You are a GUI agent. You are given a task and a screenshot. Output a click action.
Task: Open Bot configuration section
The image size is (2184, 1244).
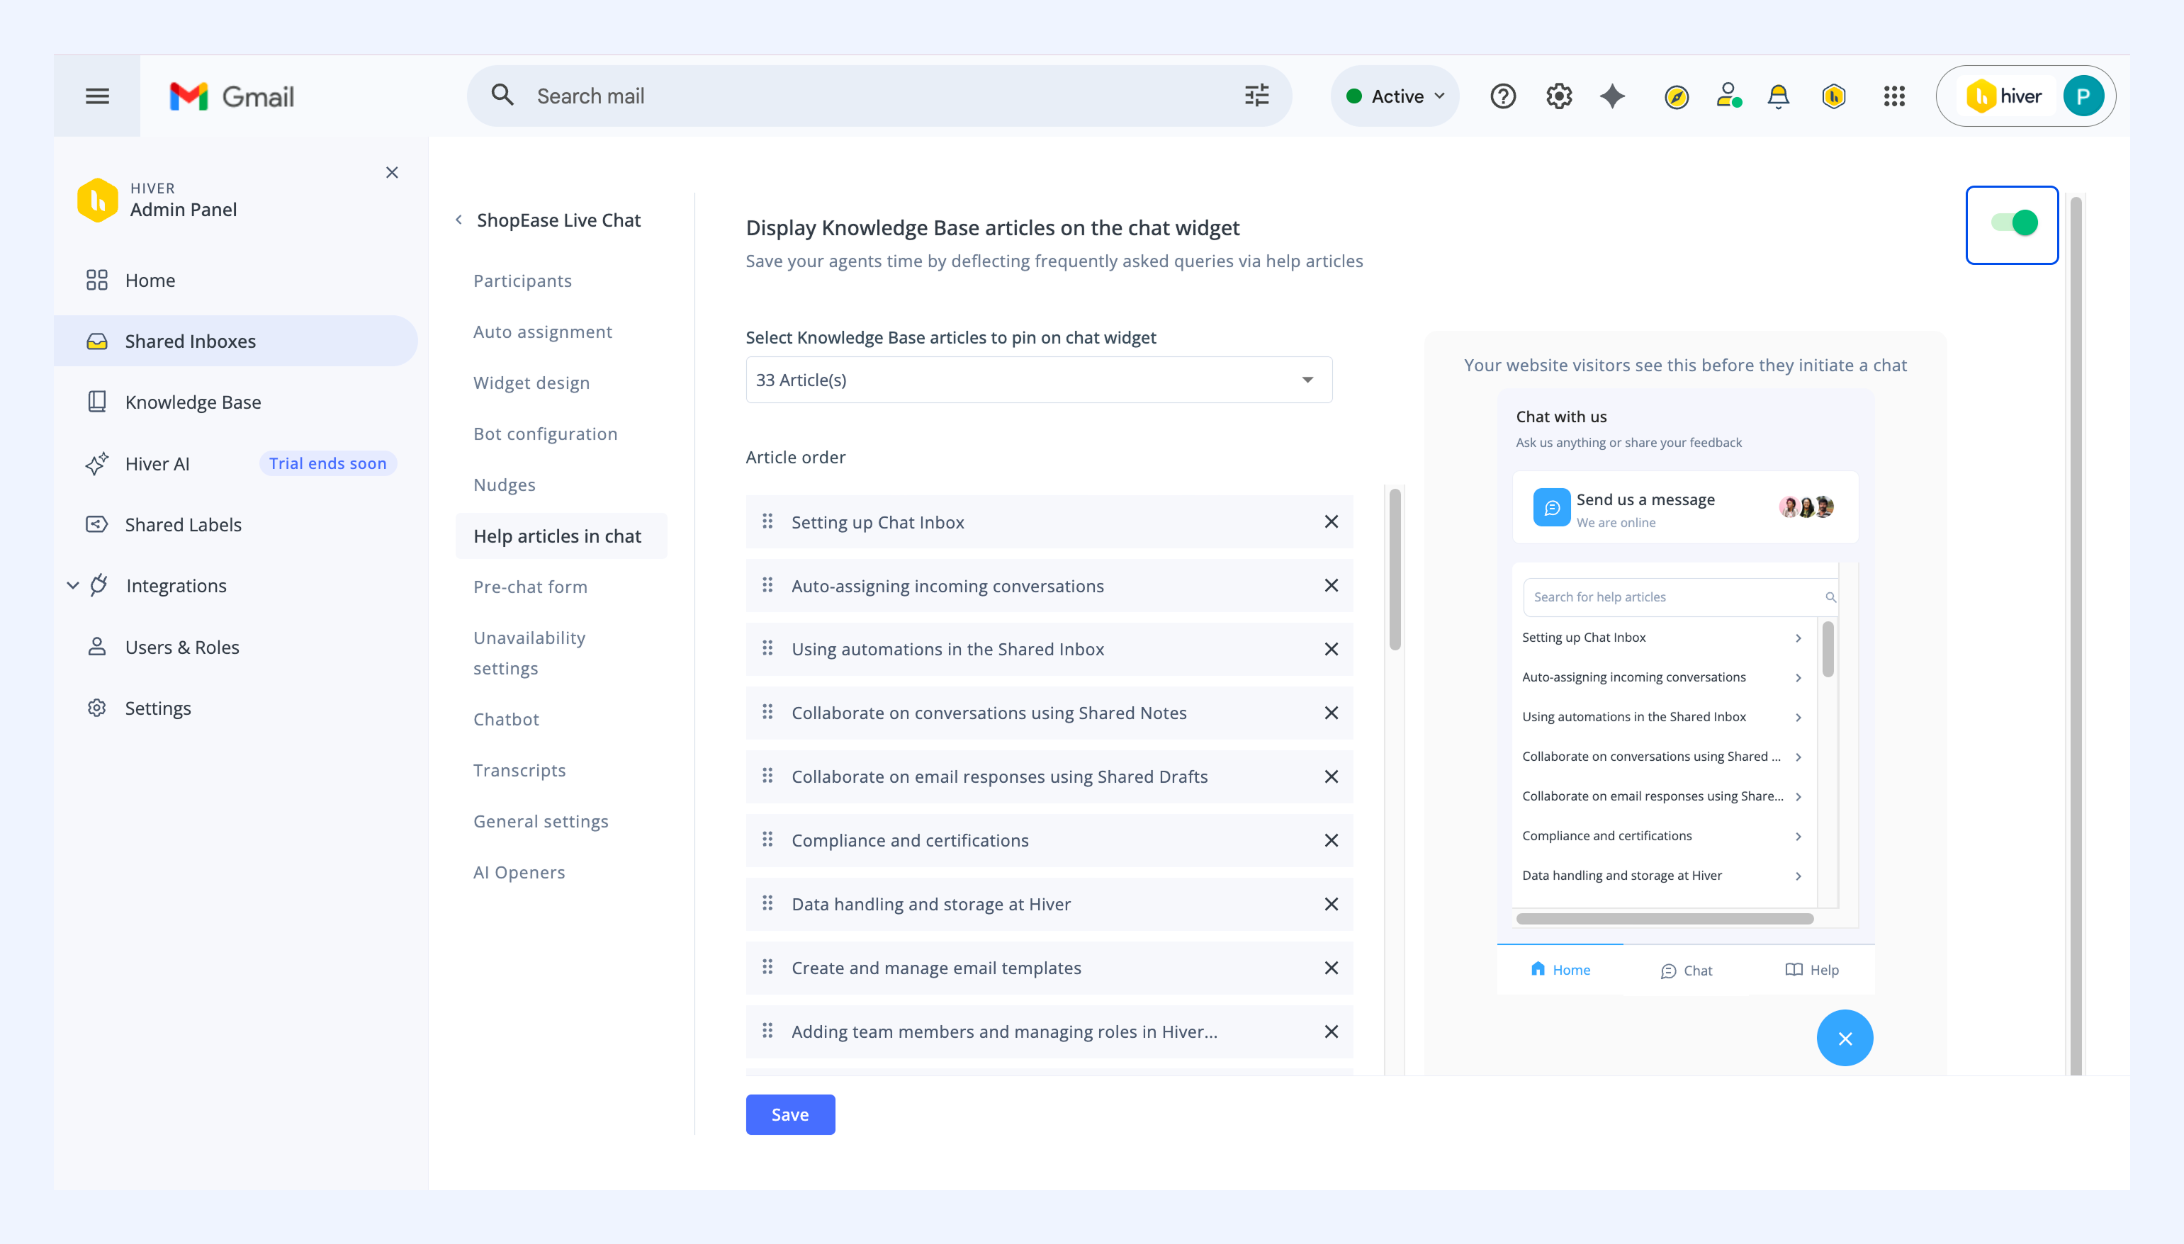[545, 434]
